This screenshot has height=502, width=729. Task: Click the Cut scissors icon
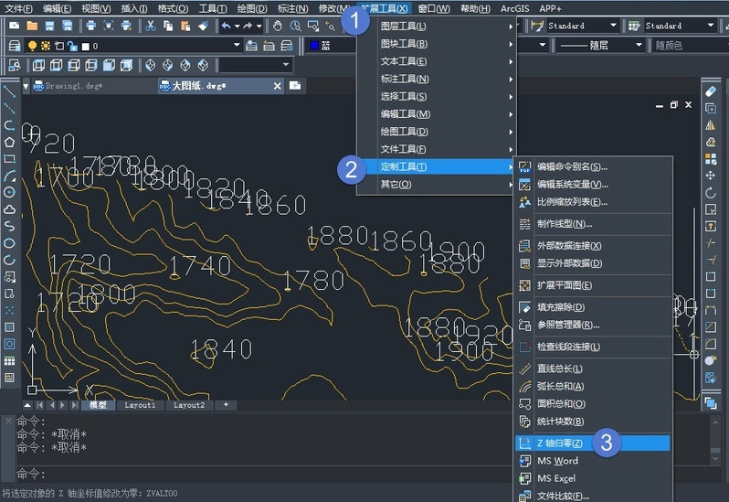150,26
